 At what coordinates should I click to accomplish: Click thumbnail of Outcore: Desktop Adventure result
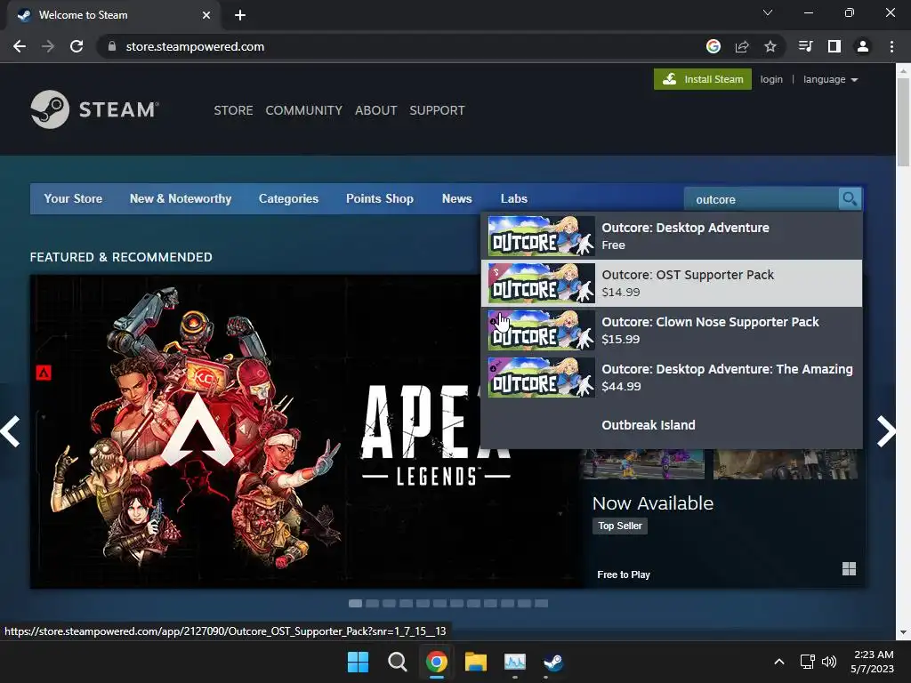pos(542,237)
